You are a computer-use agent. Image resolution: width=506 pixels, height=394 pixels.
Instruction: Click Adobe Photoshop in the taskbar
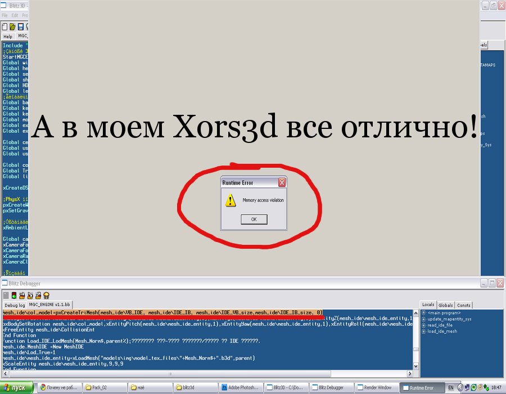pyautogui.click(x=242, y=388)
